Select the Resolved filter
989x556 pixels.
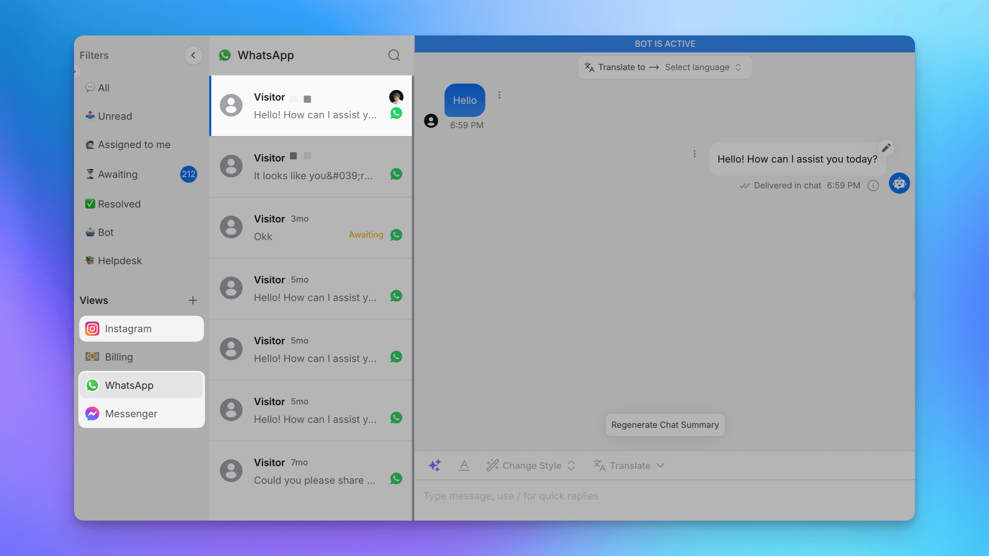(141, 204)
